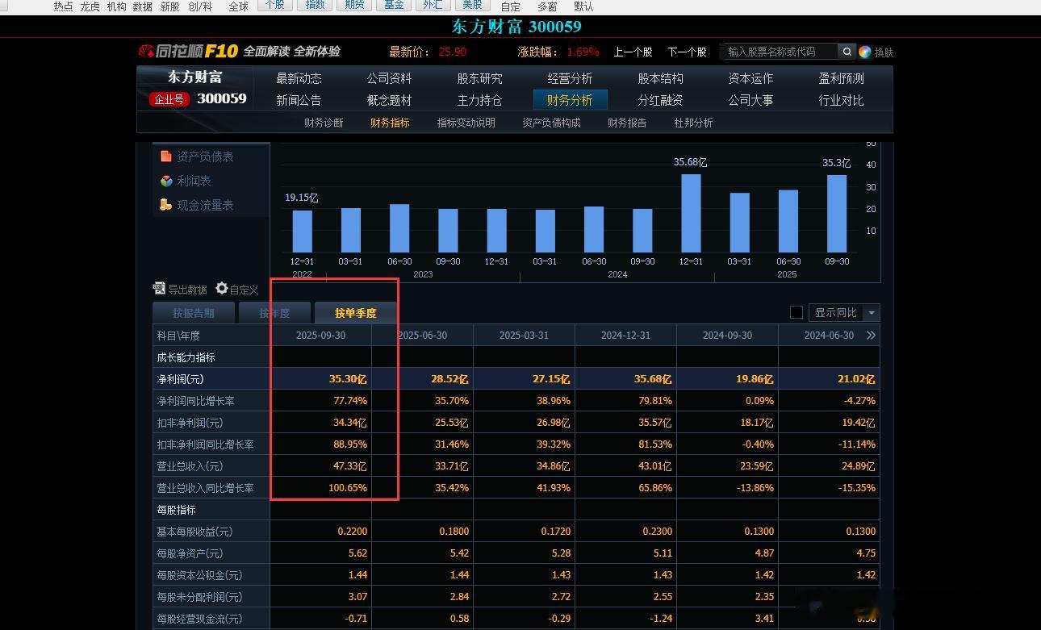The height and width of the screenshot is (630, 1041).
Task: Open the 公司资料 menu
Action: pos(389,78)
